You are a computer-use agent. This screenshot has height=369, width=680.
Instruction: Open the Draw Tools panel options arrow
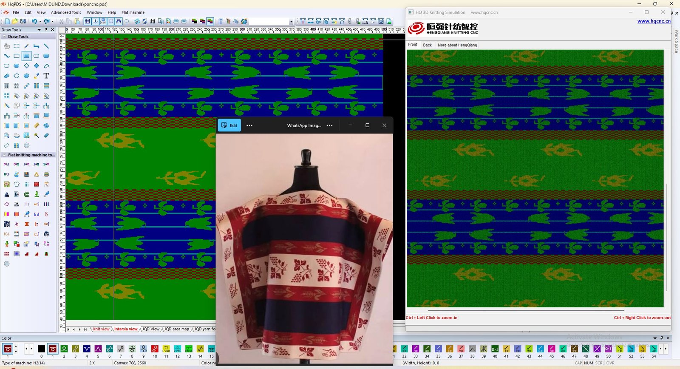click(39, 30)
